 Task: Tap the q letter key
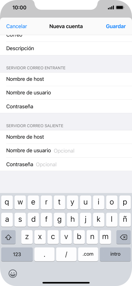point(7,202)
